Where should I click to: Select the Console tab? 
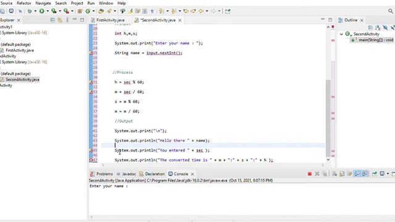(x=178, y=174)
